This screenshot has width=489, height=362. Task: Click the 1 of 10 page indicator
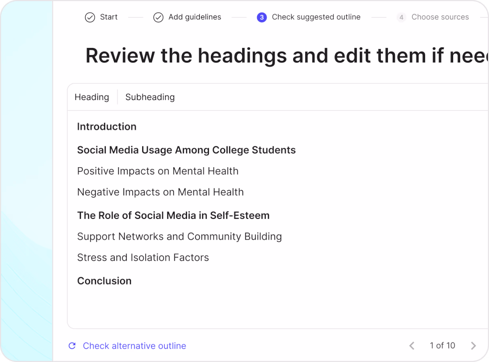pyautogui.click(x=442, y=346)
